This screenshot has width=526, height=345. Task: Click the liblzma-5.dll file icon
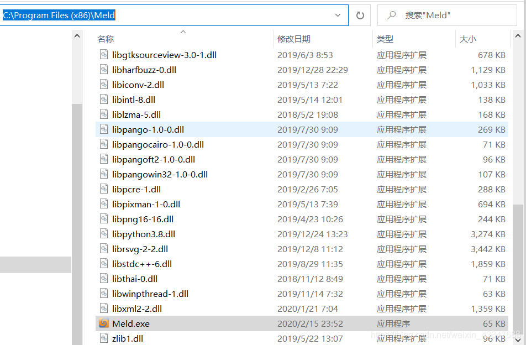pos(104,114)
